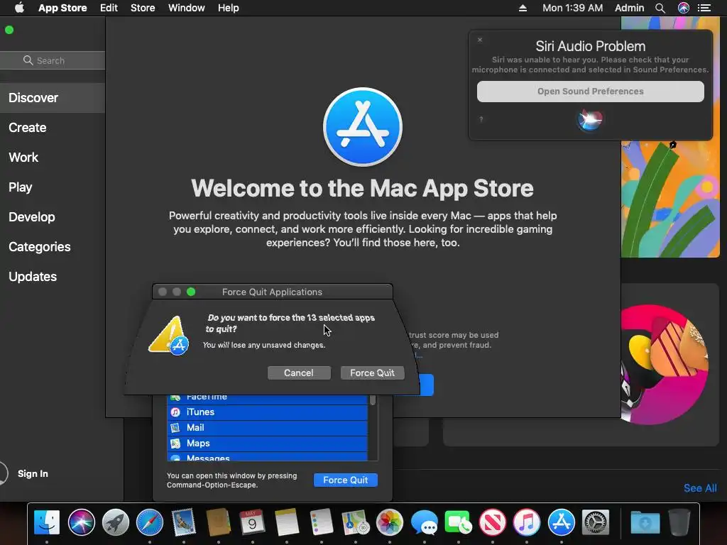Select the Develop sidebar tab
The image size is (727, 545).
53,217
